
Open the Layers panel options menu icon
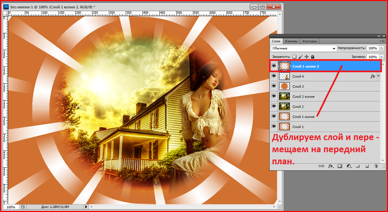(x=383, y=41)
